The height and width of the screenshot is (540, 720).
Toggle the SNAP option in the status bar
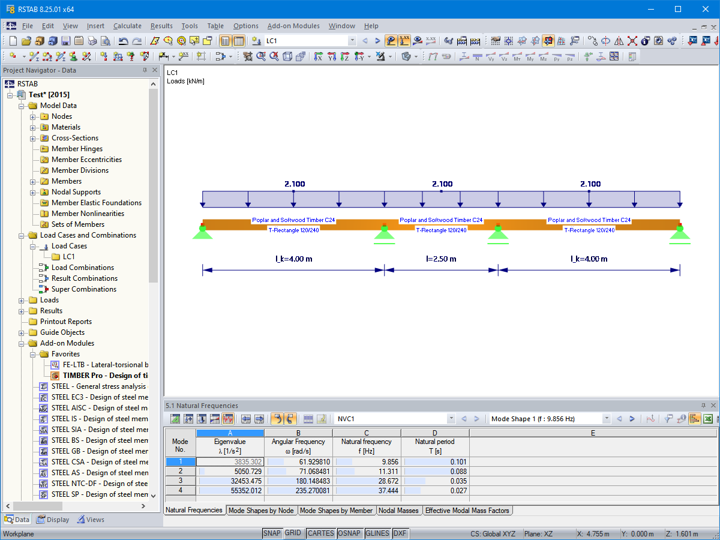(x=272, y=533)
